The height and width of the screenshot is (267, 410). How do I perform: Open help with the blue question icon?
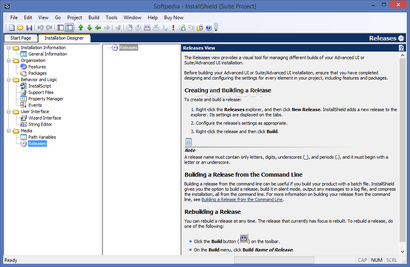[x=209, y=28]
